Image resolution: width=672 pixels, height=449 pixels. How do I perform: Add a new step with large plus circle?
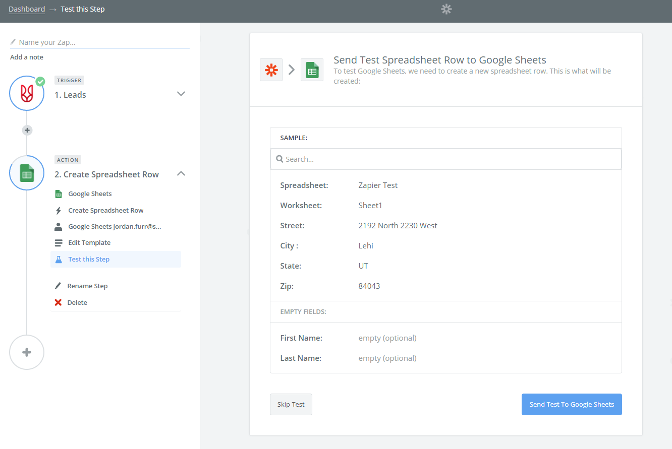click(27, 352)
